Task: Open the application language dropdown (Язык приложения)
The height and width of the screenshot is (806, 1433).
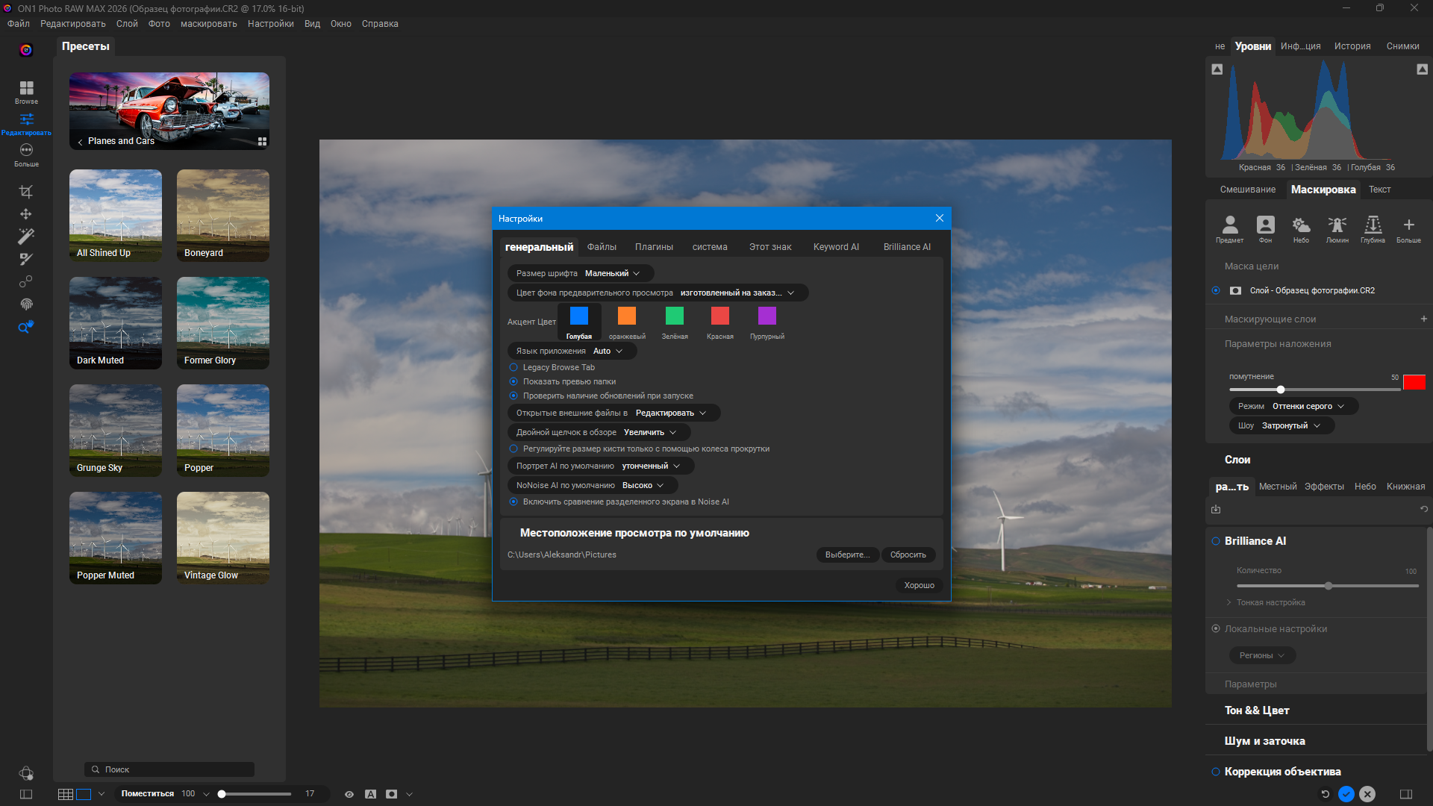Action: 608,351
